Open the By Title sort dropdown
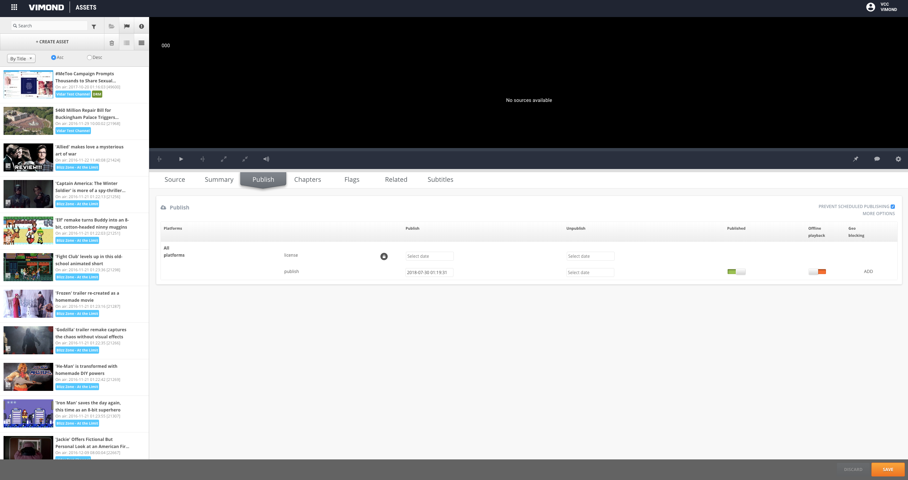Viewport: 908px width, 480px height. [21, 59]
